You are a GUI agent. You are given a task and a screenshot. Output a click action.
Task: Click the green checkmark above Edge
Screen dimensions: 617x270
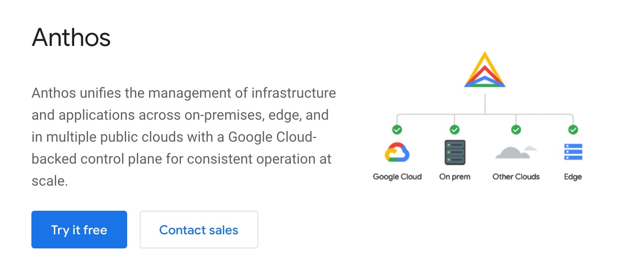[573, 130]
